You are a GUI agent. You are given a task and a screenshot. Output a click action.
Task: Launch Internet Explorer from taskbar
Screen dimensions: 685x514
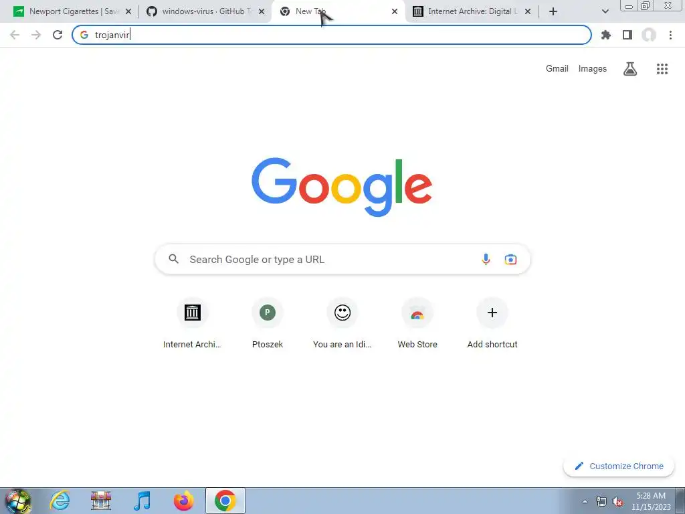60,501
